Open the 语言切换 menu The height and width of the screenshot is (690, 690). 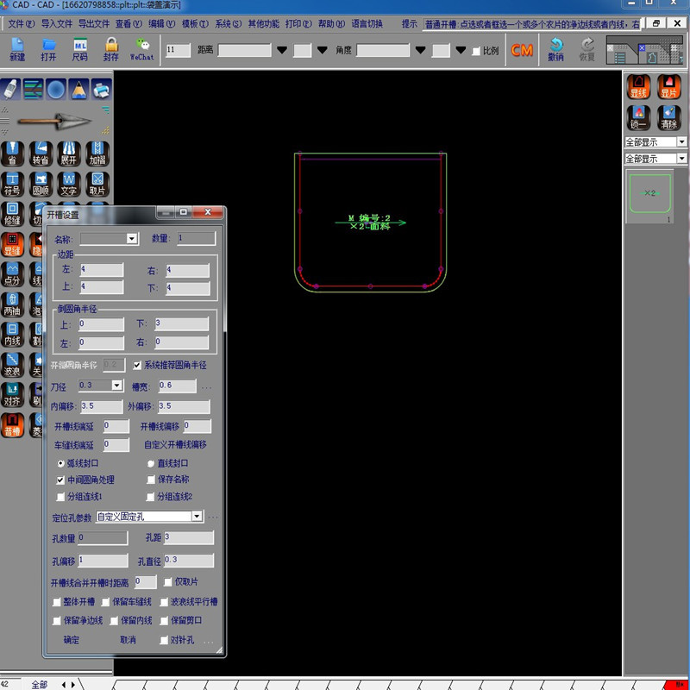[367, 23]
